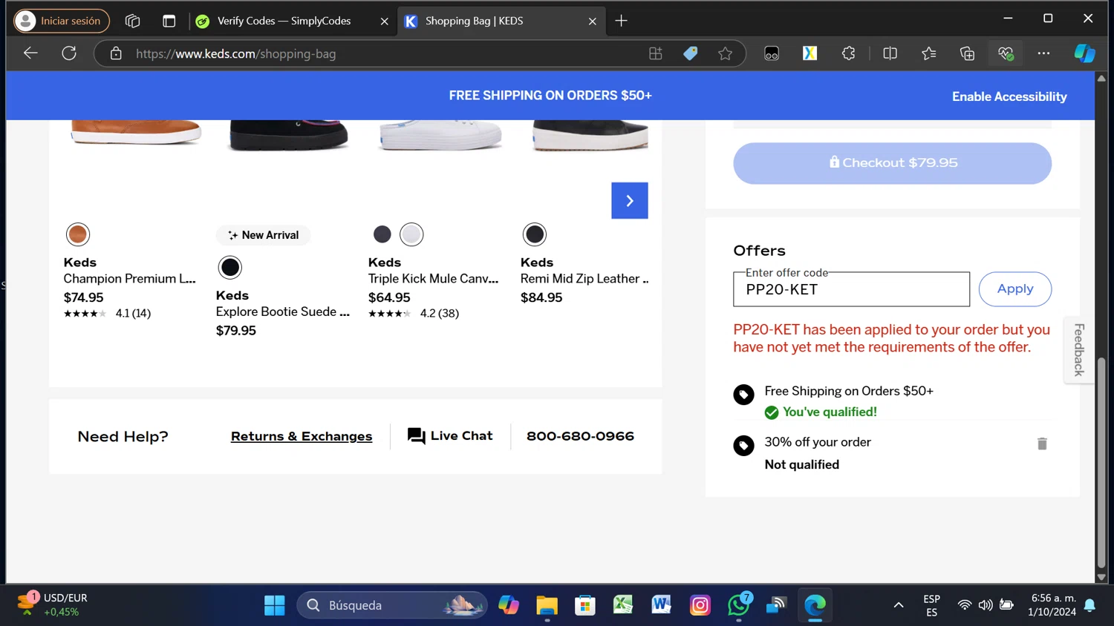Click the brown Champion shoe image

click(136, 132)
